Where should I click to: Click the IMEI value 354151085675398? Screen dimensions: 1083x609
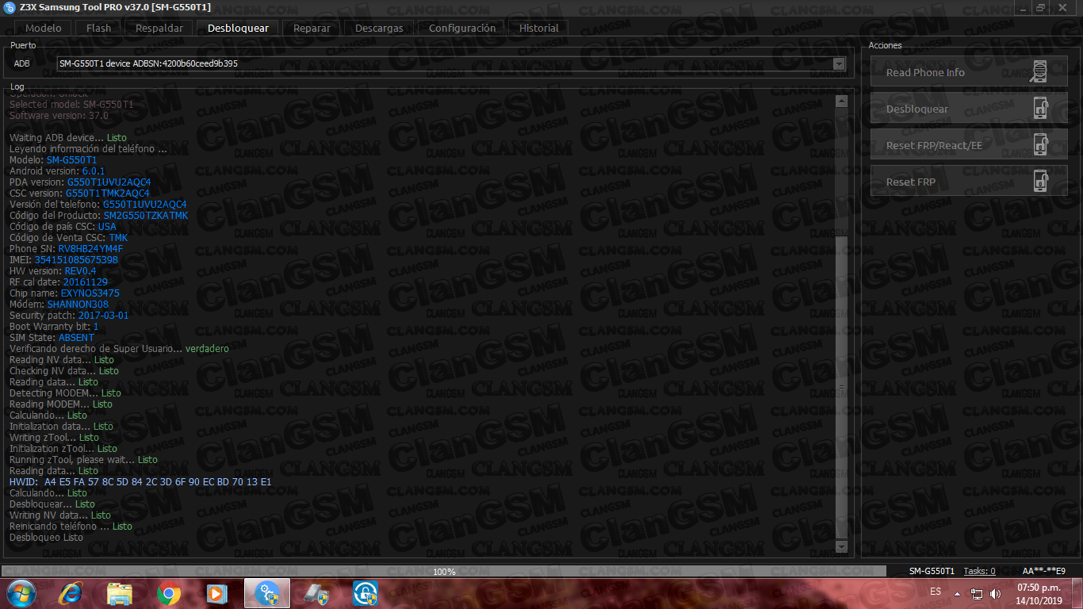pos(76,260)
